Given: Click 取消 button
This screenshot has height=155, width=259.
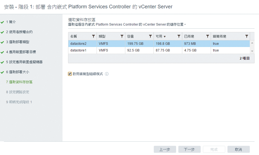Looking at the screenshot, I should pyautogui.click(x=239, y=149).
